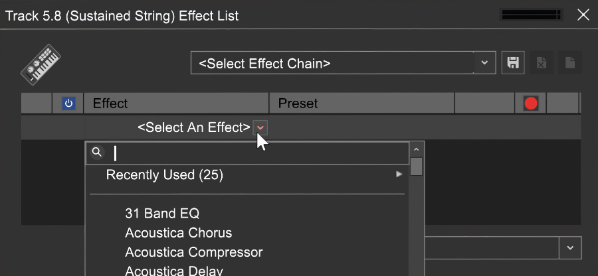The width and height of the screenshot is (598, 276).
Task: Close the Effect List window
Action: click(x=583, y=15)
